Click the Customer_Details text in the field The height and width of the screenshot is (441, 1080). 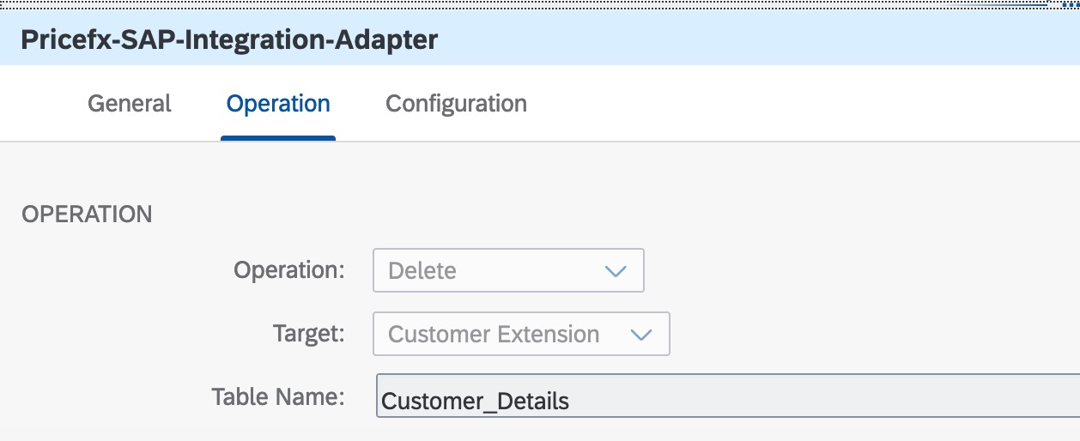point(475,401)
